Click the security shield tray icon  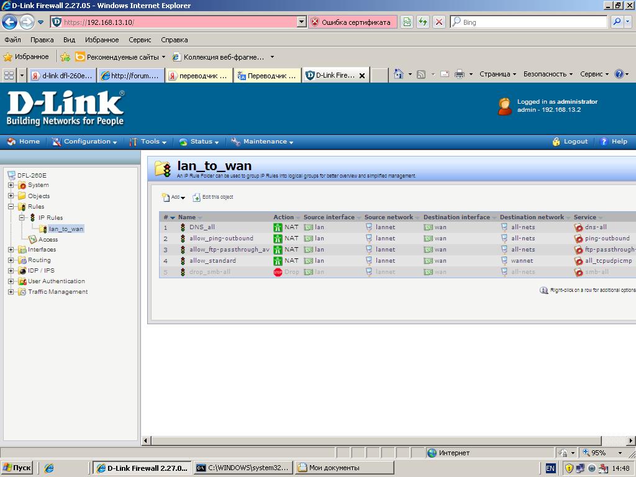[x=569, y=468]
